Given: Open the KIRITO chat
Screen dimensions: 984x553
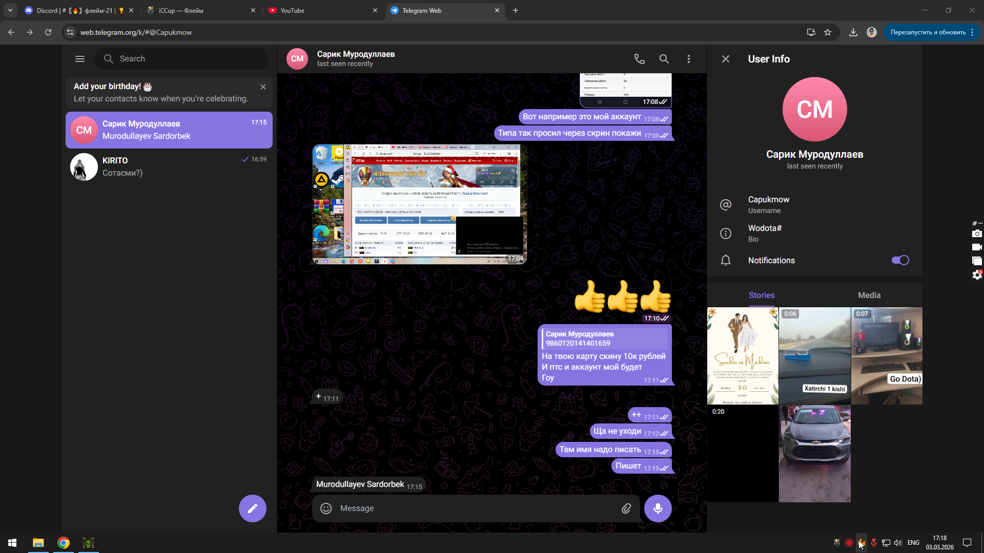Looking at the screenshot, I should click(169, 167).
